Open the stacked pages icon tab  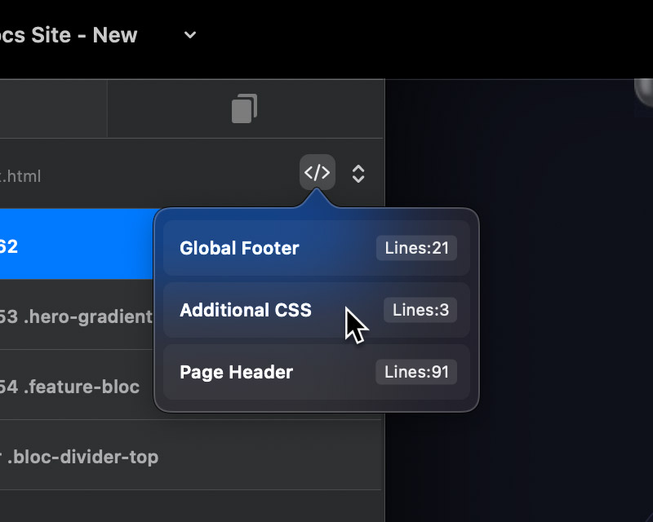point(244,108)
